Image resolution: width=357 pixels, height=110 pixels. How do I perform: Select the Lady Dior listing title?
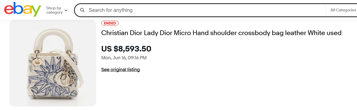(x=221, y=33)
